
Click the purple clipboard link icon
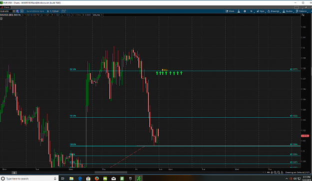coord(17,11)
